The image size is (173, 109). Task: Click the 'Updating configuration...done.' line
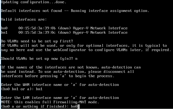coord(34,2)
